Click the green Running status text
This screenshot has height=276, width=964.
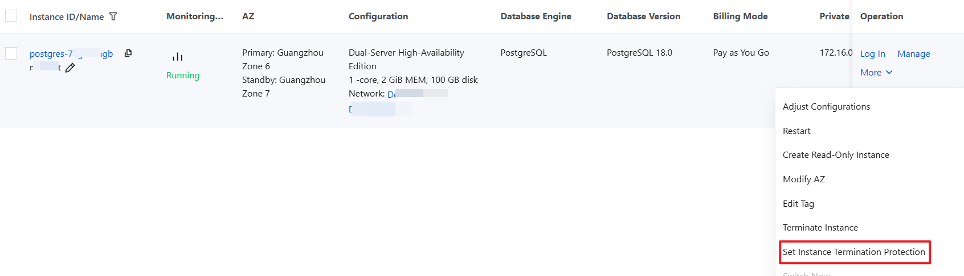tap(183, 76)
